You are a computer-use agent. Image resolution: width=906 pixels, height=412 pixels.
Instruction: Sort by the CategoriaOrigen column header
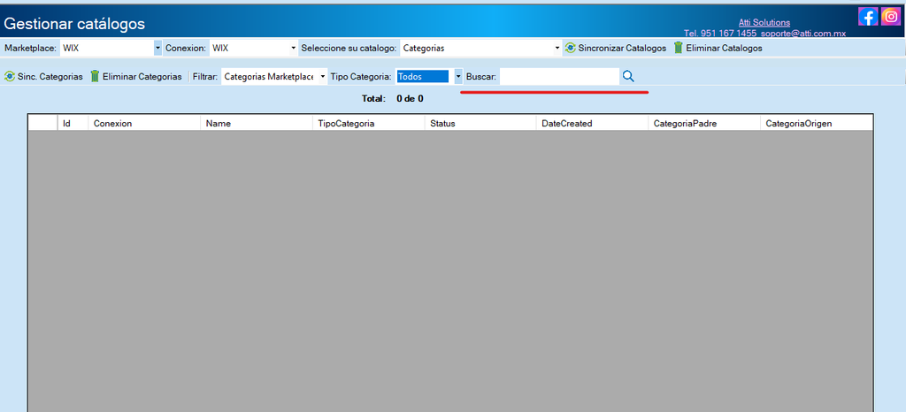(817, 124)
